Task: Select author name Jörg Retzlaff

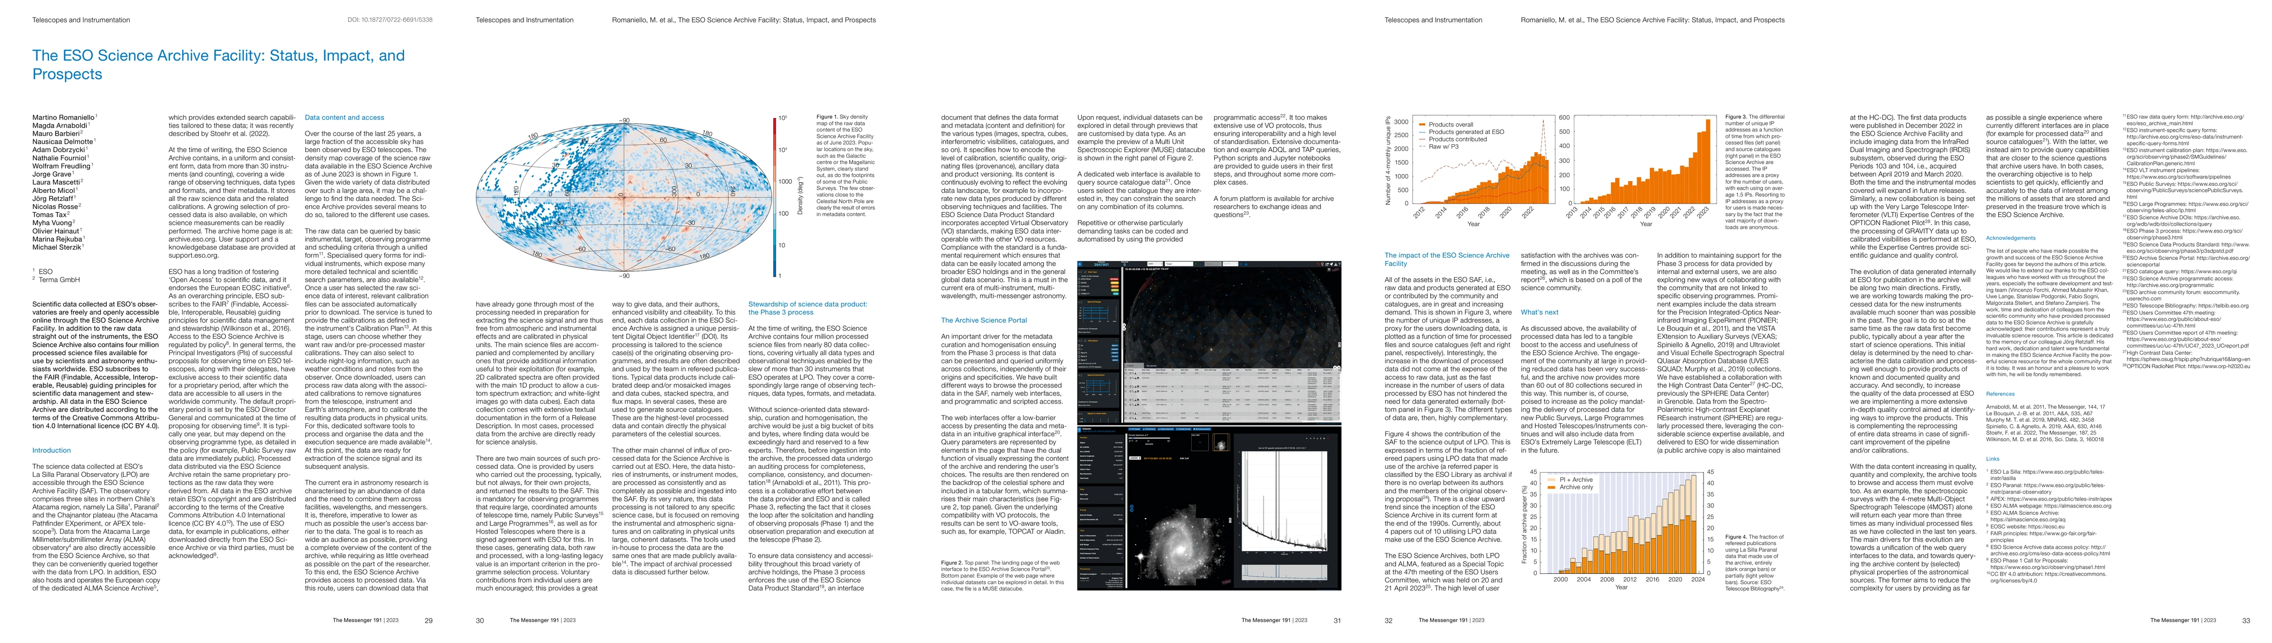Action: pyautogui.click(x=56, y=198)
